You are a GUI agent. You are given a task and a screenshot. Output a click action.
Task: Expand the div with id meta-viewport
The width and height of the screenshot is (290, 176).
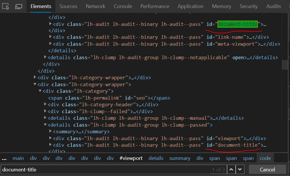pyautogui.click(x=51, y=44)
